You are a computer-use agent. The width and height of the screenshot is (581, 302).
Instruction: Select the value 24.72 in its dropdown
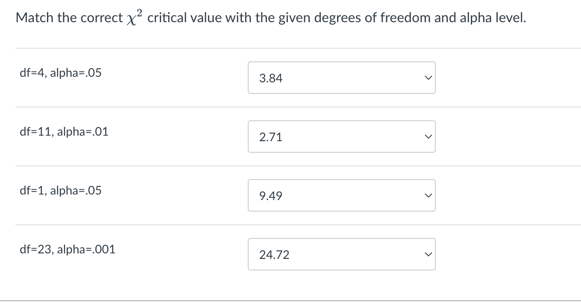click(x=275, y=255)
